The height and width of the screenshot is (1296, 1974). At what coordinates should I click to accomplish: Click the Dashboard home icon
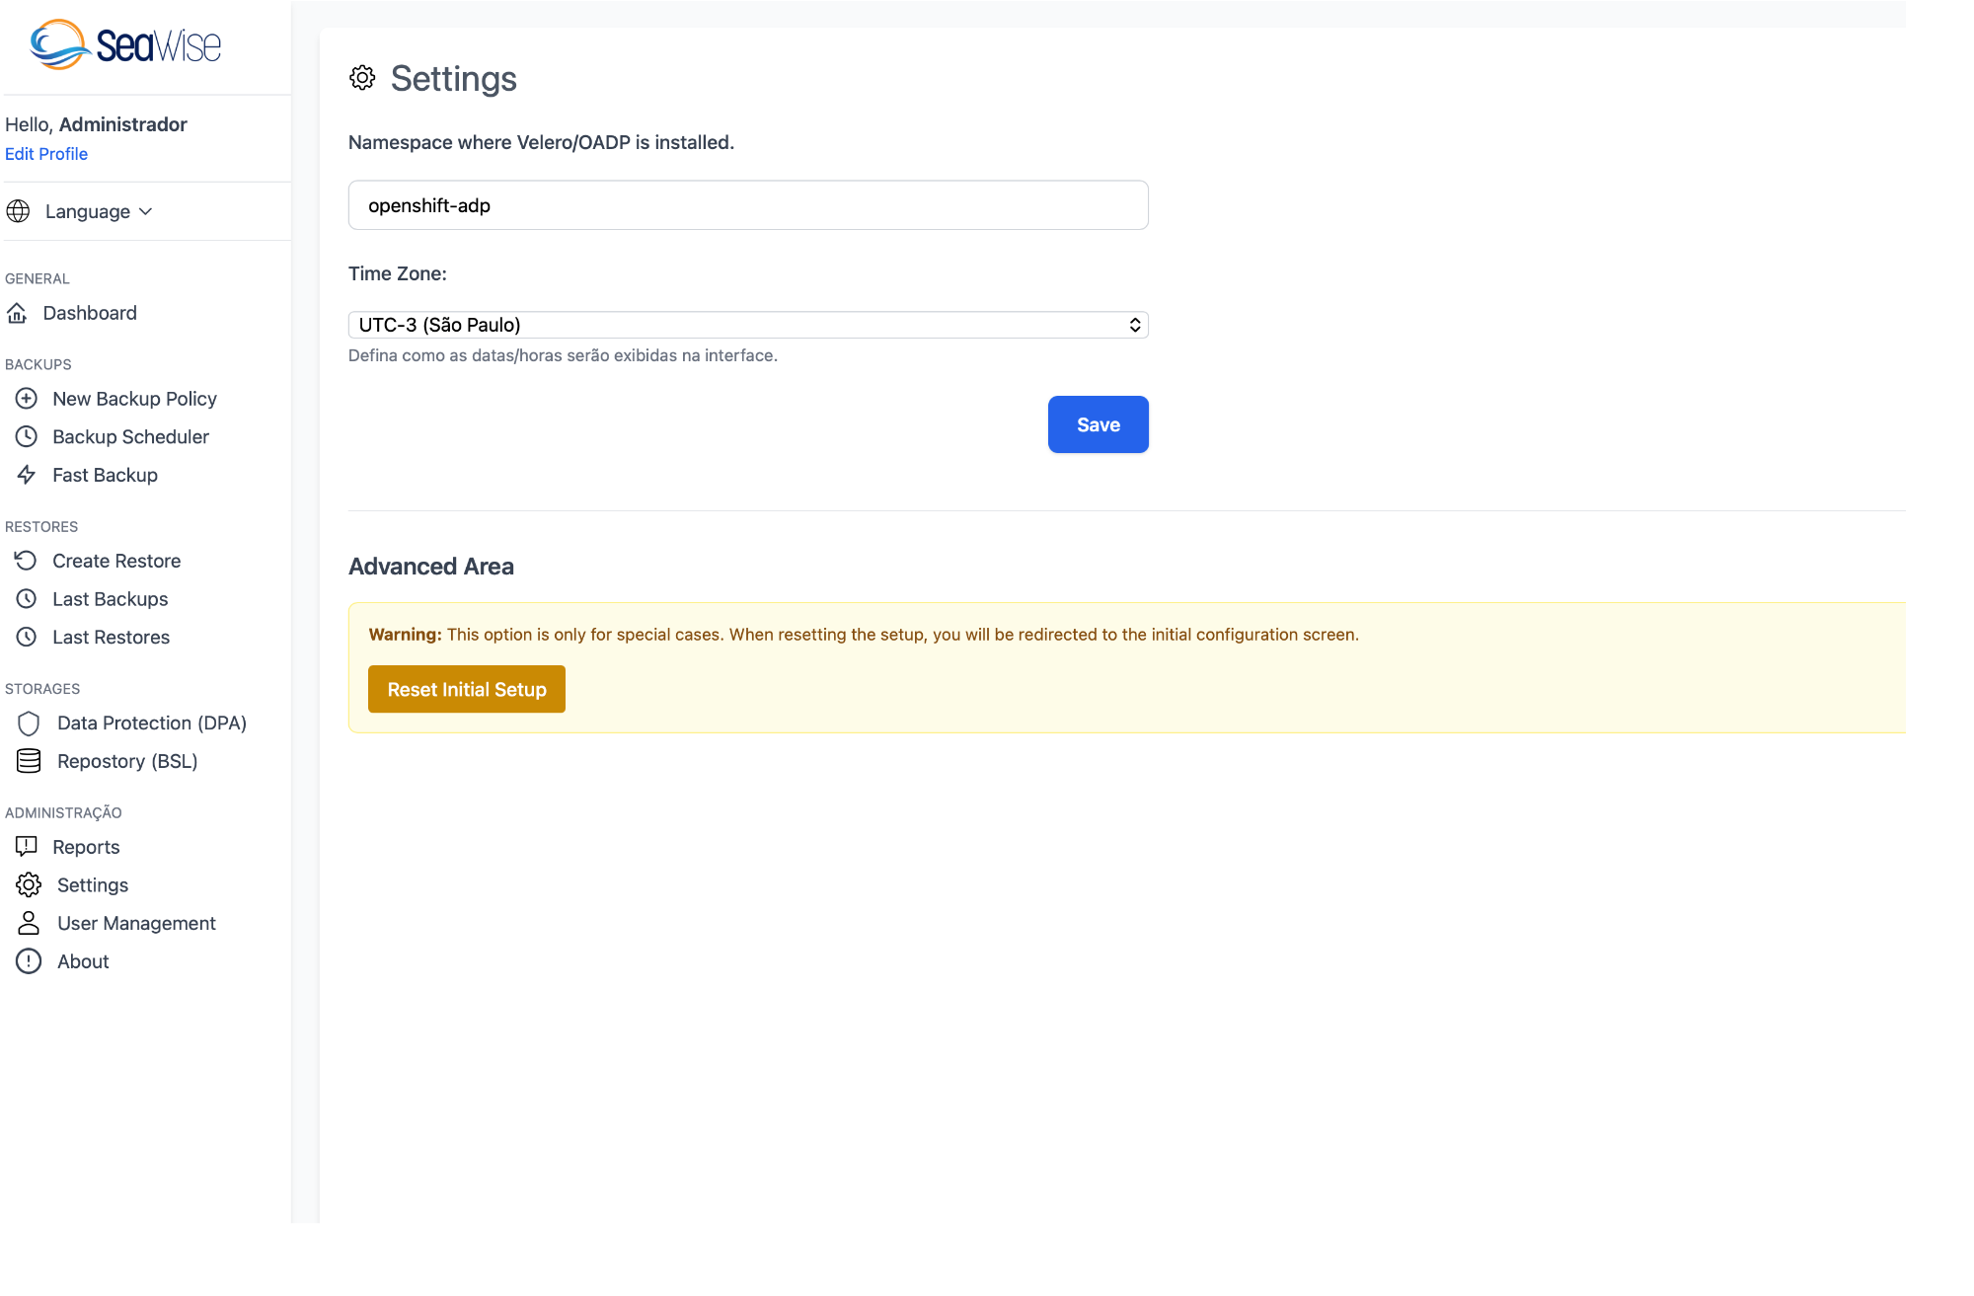point(17,313)
